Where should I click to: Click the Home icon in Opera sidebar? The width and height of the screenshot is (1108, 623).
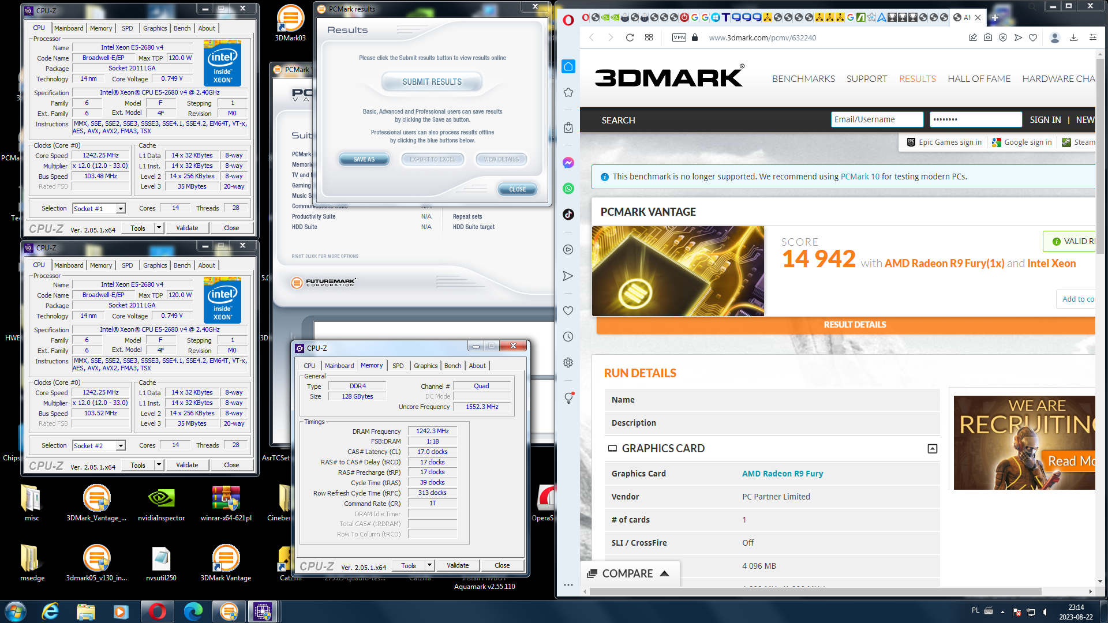(568, 66)
